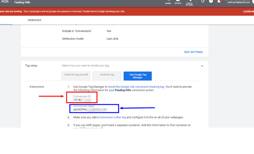The height and width of the screenshot is (154, 254).
Task: Open Tools & Settings
Action: [x=189, y=3]
